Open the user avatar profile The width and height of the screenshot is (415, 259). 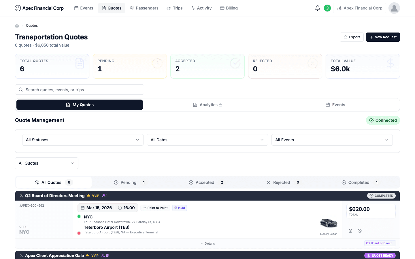[x=394, y=8]
